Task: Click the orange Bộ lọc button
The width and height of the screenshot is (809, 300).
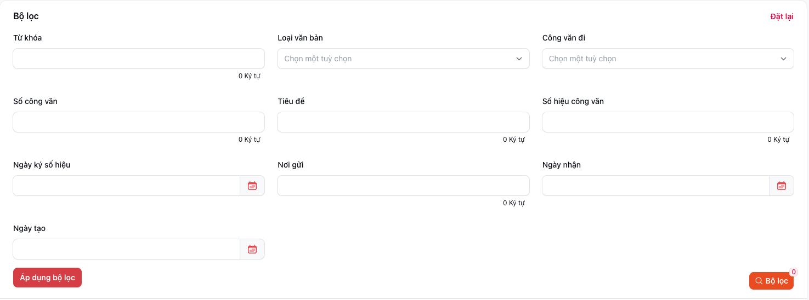Action: (x=771, y=281)
